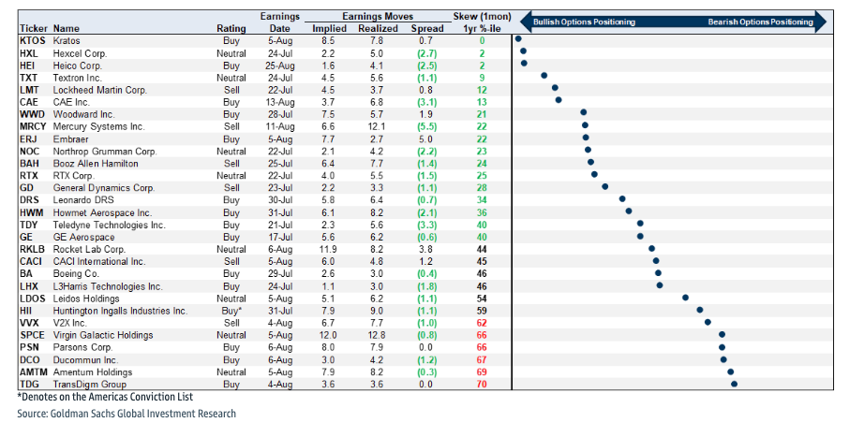Click the skew dot for Lockheed Martin Corp.
This screenshot has height=437, width=849.
pyautogui.click(x=555, y=89)
